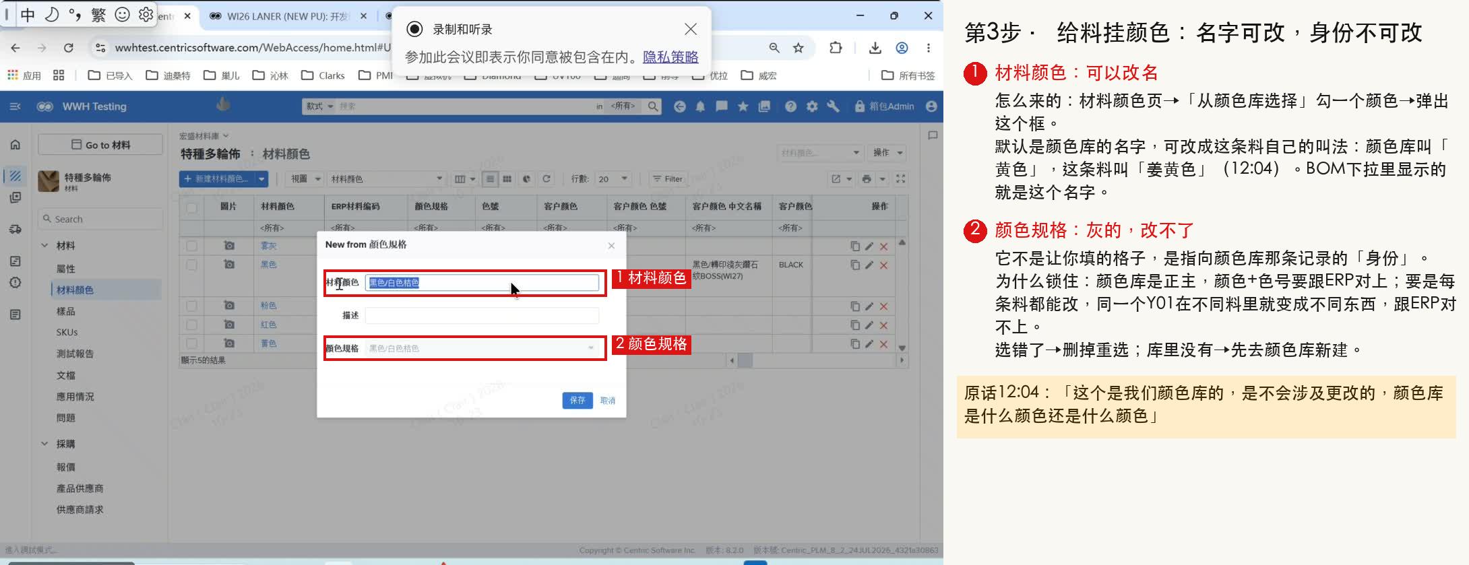Image resolution: width=1469 pixels, height=565 pixels.
Task: Open the notifications bell icon
Action: tap(700, 106)
